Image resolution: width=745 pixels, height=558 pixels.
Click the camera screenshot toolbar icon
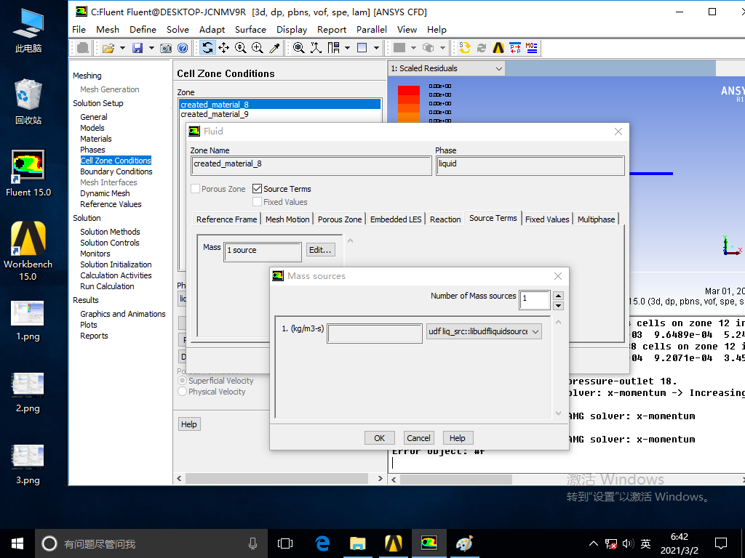pyautogui.click(x=166, y=48)
